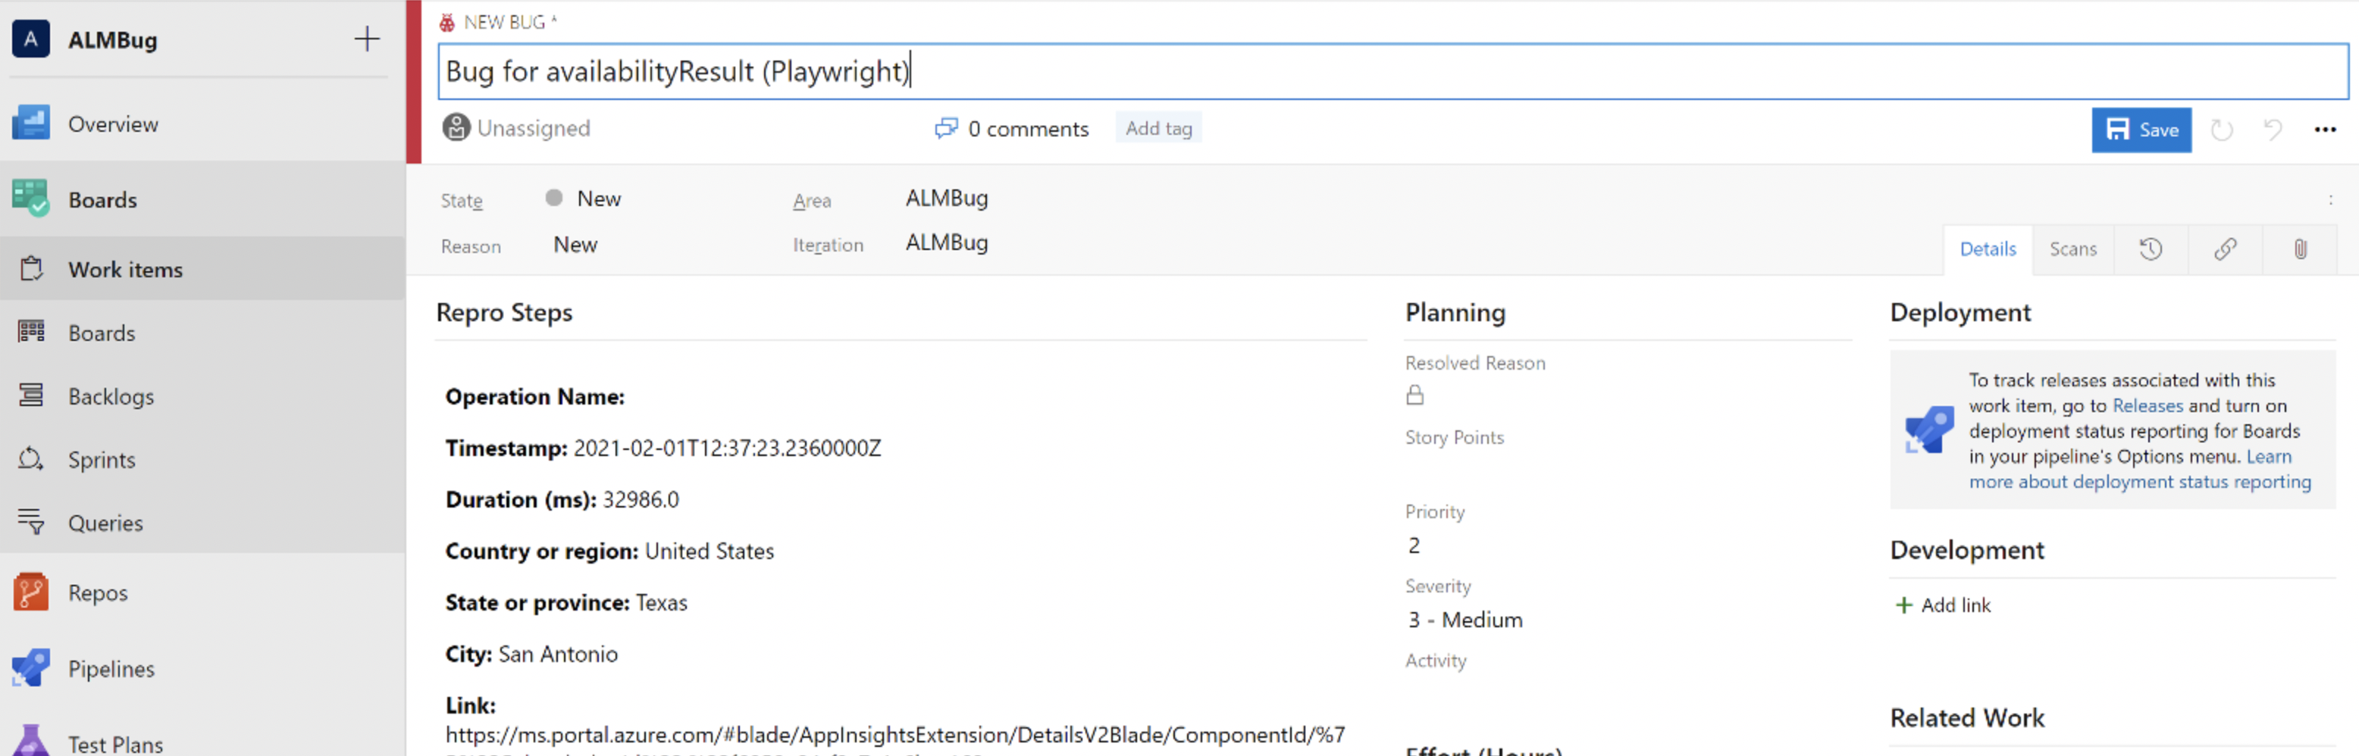Viewport: 2359px width, 756px height.
Task: Open the Iteration path dropdown ALMBug
Action: (946, 242)
